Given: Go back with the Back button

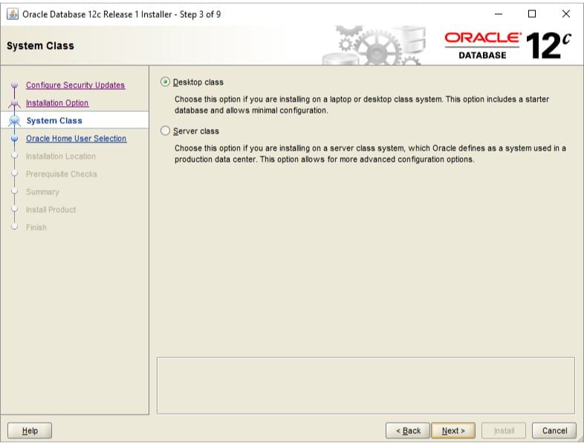Looking at the screenshot, I should [x=408, y=430].
